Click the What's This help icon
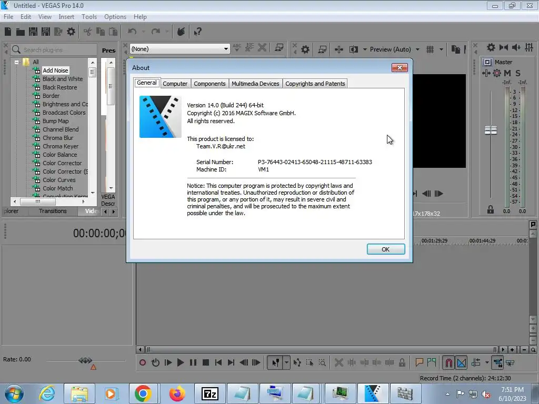Screen dimensions: 539x404 point(197,32)
